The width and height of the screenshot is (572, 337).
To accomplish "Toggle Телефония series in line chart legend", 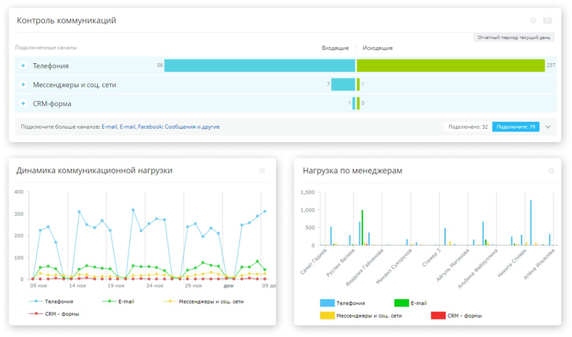I will [x=51, y=301].
